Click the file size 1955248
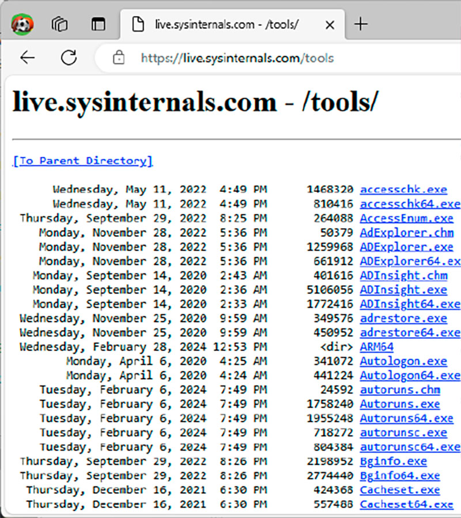Viewport: 461px width, 518px height. [330, 418]
